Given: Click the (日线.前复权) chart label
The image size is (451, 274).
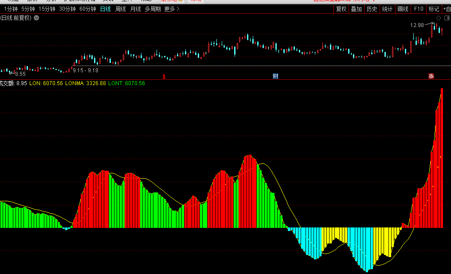Looking at the screenshot, I should [x=16, y=18].
